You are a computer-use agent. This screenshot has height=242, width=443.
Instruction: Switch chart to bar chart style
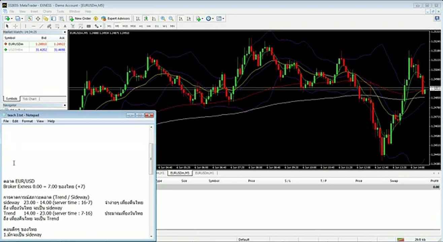pyautogui.click(x=138, y=18)
